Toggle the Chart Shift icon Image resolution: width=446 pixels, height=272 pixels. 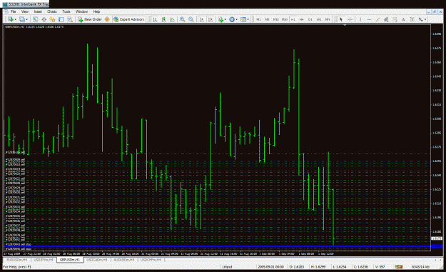coord(211,19)
